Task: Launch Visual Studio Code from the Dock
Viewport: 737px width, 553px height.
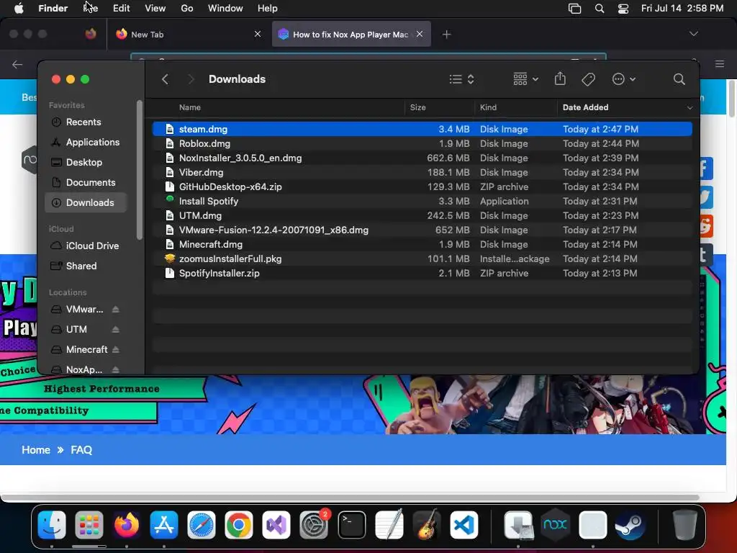Action: [464, 525]
